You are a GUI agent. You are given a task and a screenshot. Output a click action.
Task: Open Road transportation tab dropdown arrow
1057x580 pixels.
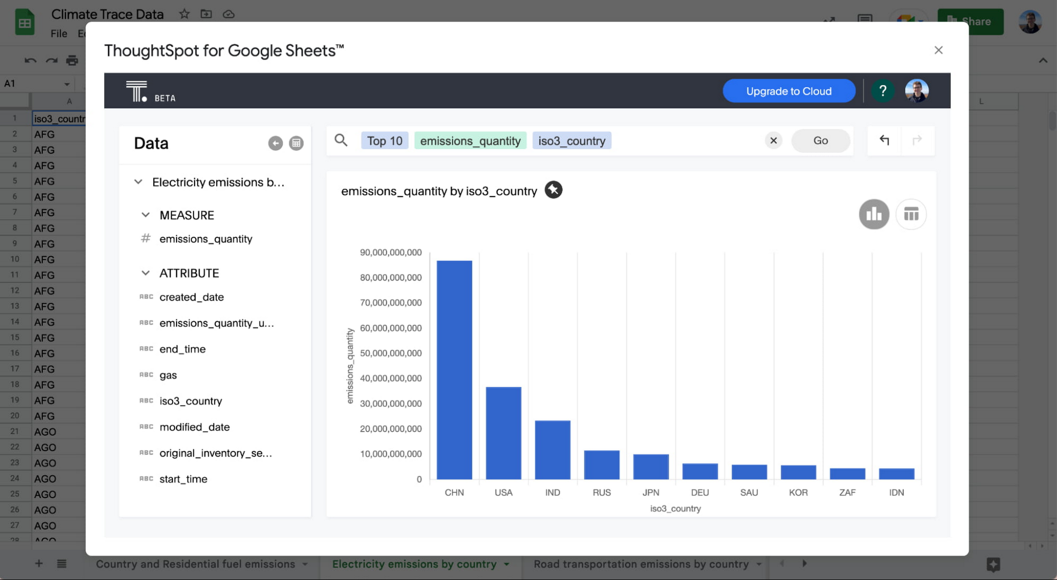pos(759,564)
